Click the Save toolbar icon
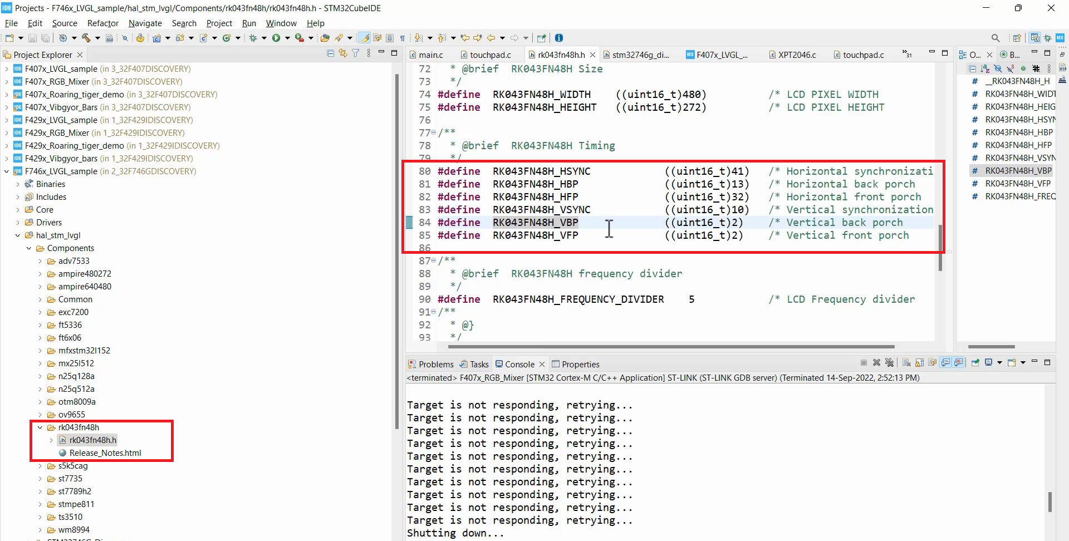Screen dimensions: 1069x541 [x=32, y=38]
